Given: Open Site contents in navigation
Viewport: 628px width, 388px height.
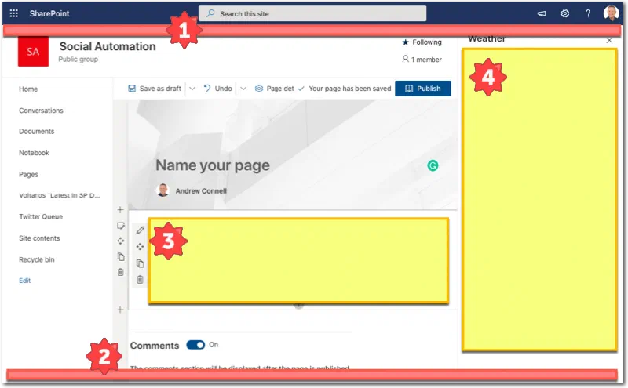Looking at the screenshot, I should [x=39, y=238].
